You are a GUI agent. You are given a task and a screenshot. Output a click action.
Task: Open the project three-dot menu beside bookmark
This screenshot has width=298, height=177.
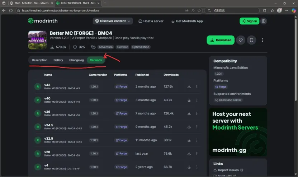(x=262, y=40)
